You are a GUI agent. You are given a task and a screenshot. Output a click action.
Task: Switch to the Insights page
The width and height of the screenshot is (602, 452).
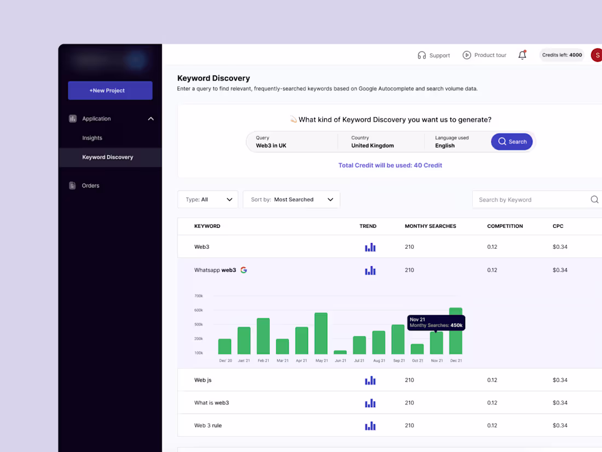tap(92, 138)
